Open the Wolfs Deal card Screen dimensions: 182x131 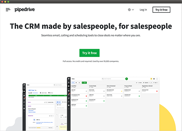pos(79,106)
